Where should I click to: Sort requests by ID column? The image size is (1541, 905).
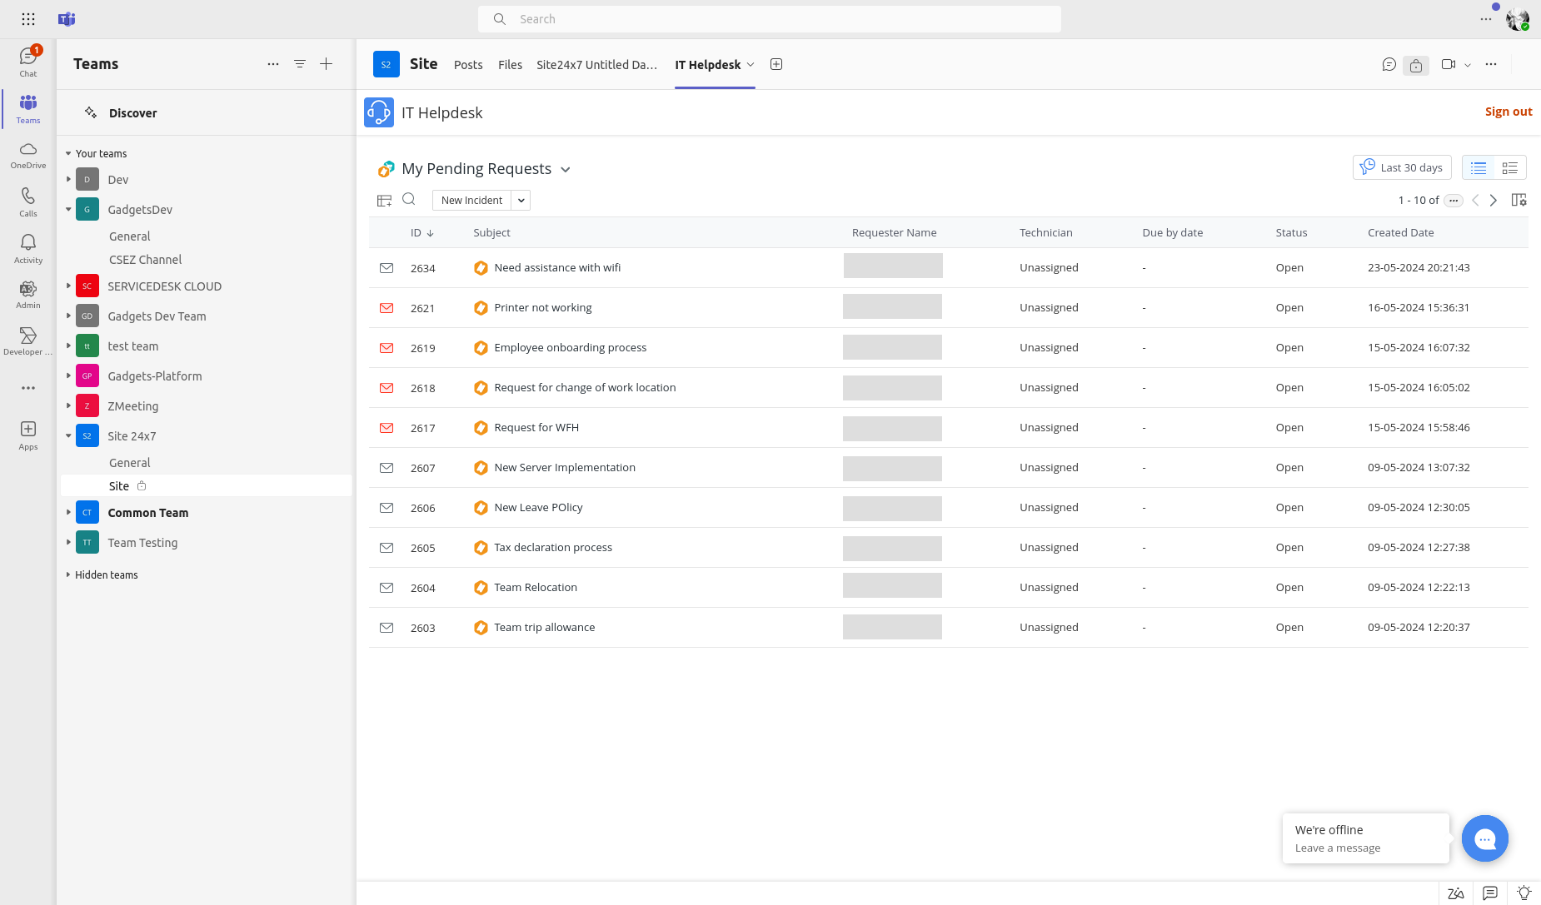point(422,232)
